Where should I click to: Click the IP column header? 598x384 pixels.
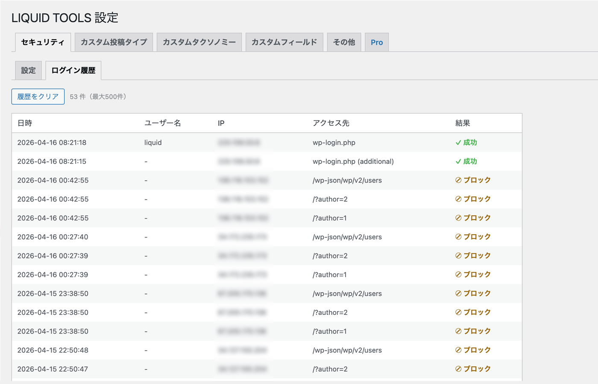[x=220, y=123]
